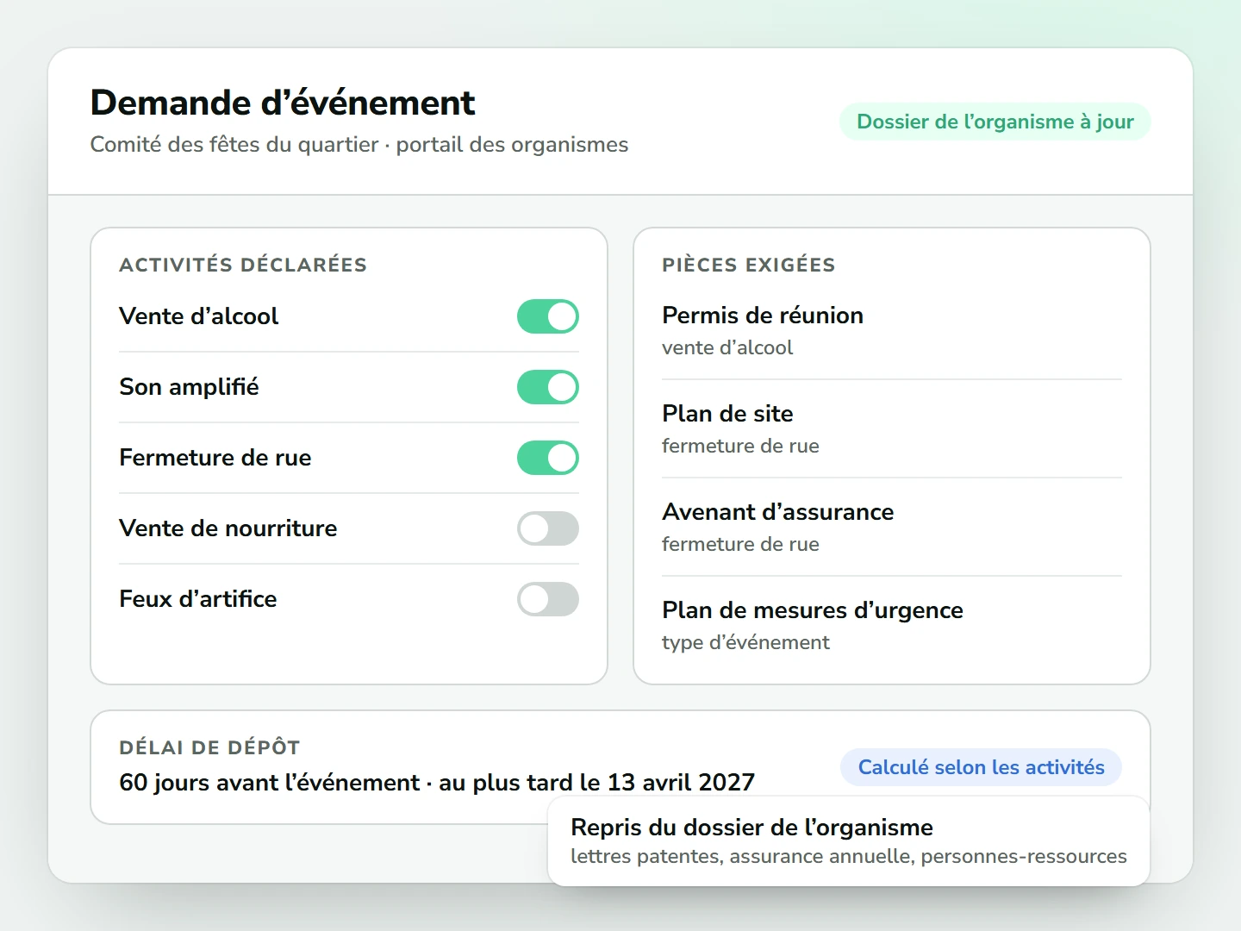The image size is (1241, 931).
Task: Click 'fermeture de rue' under Plan de site
Action: (x=740, y=446)
